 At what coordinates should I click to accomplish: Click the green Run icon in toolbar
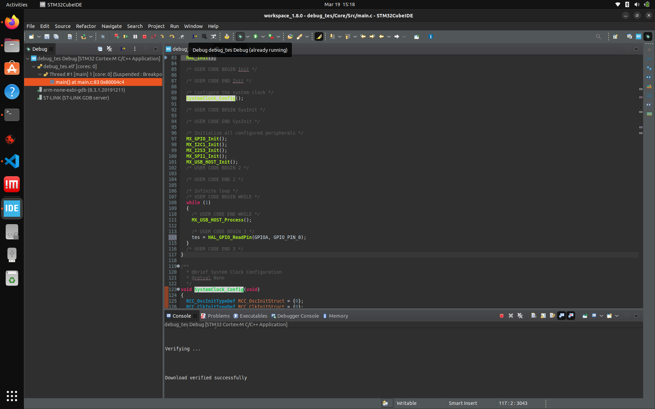[x=256, y=36]
